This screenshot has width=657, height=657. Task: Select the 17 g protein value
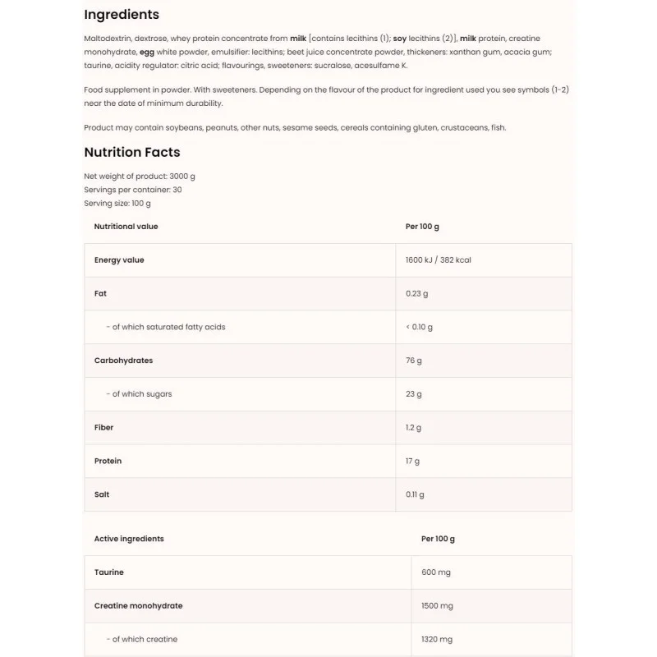click(412, 462)
